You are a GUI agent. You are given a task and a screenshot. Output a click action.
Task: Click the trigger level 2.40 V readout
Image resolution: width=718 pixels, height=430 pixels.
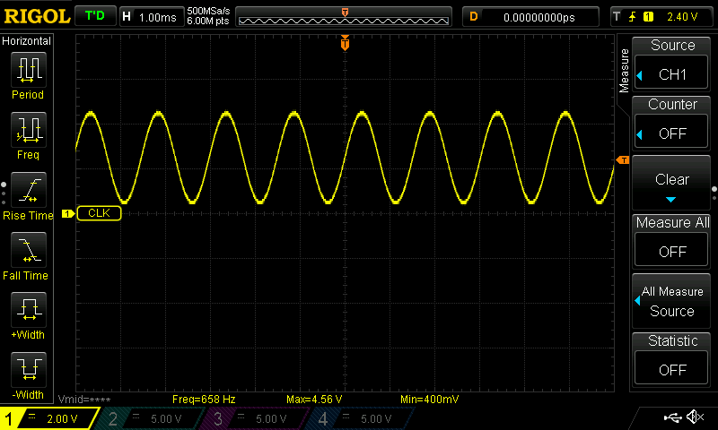[682, 17]
